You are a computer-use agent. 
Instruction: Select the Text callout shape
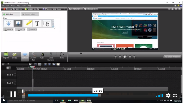(x=37, y=23)
